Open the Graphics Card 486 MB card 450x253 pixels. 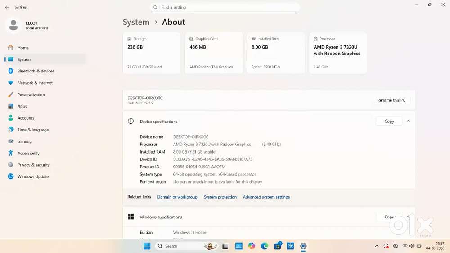point(214,53)
